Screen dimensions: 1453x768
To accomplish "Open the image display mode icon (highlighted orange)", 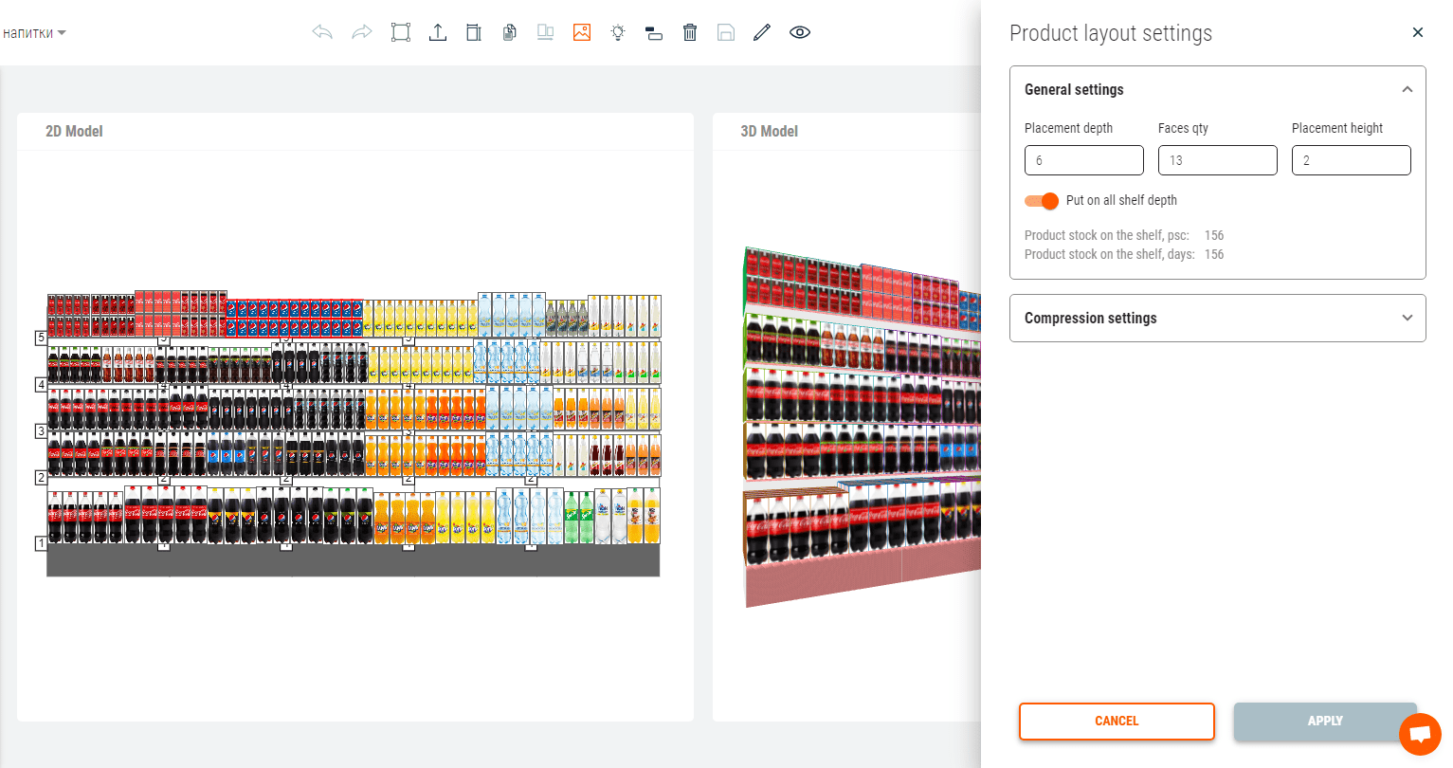I will pyautogui.click(x=581, y=31).
